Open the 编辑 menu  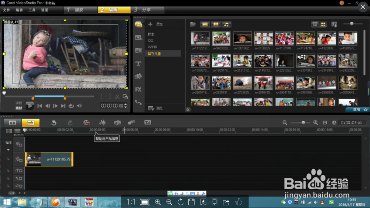point(19,10)
